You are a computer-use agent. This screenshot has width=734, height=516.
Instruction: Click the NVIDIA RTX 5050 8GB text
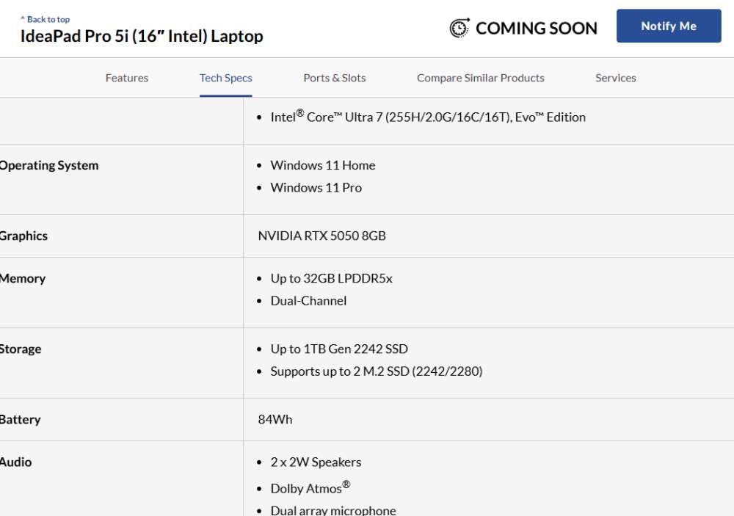click(x=321, y=236)
